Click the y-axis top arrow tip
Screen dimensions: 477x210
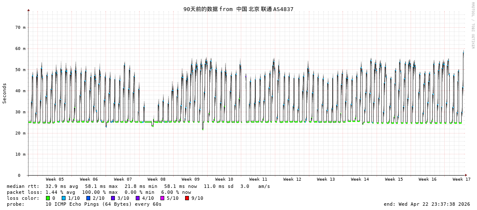coord(29,10)
